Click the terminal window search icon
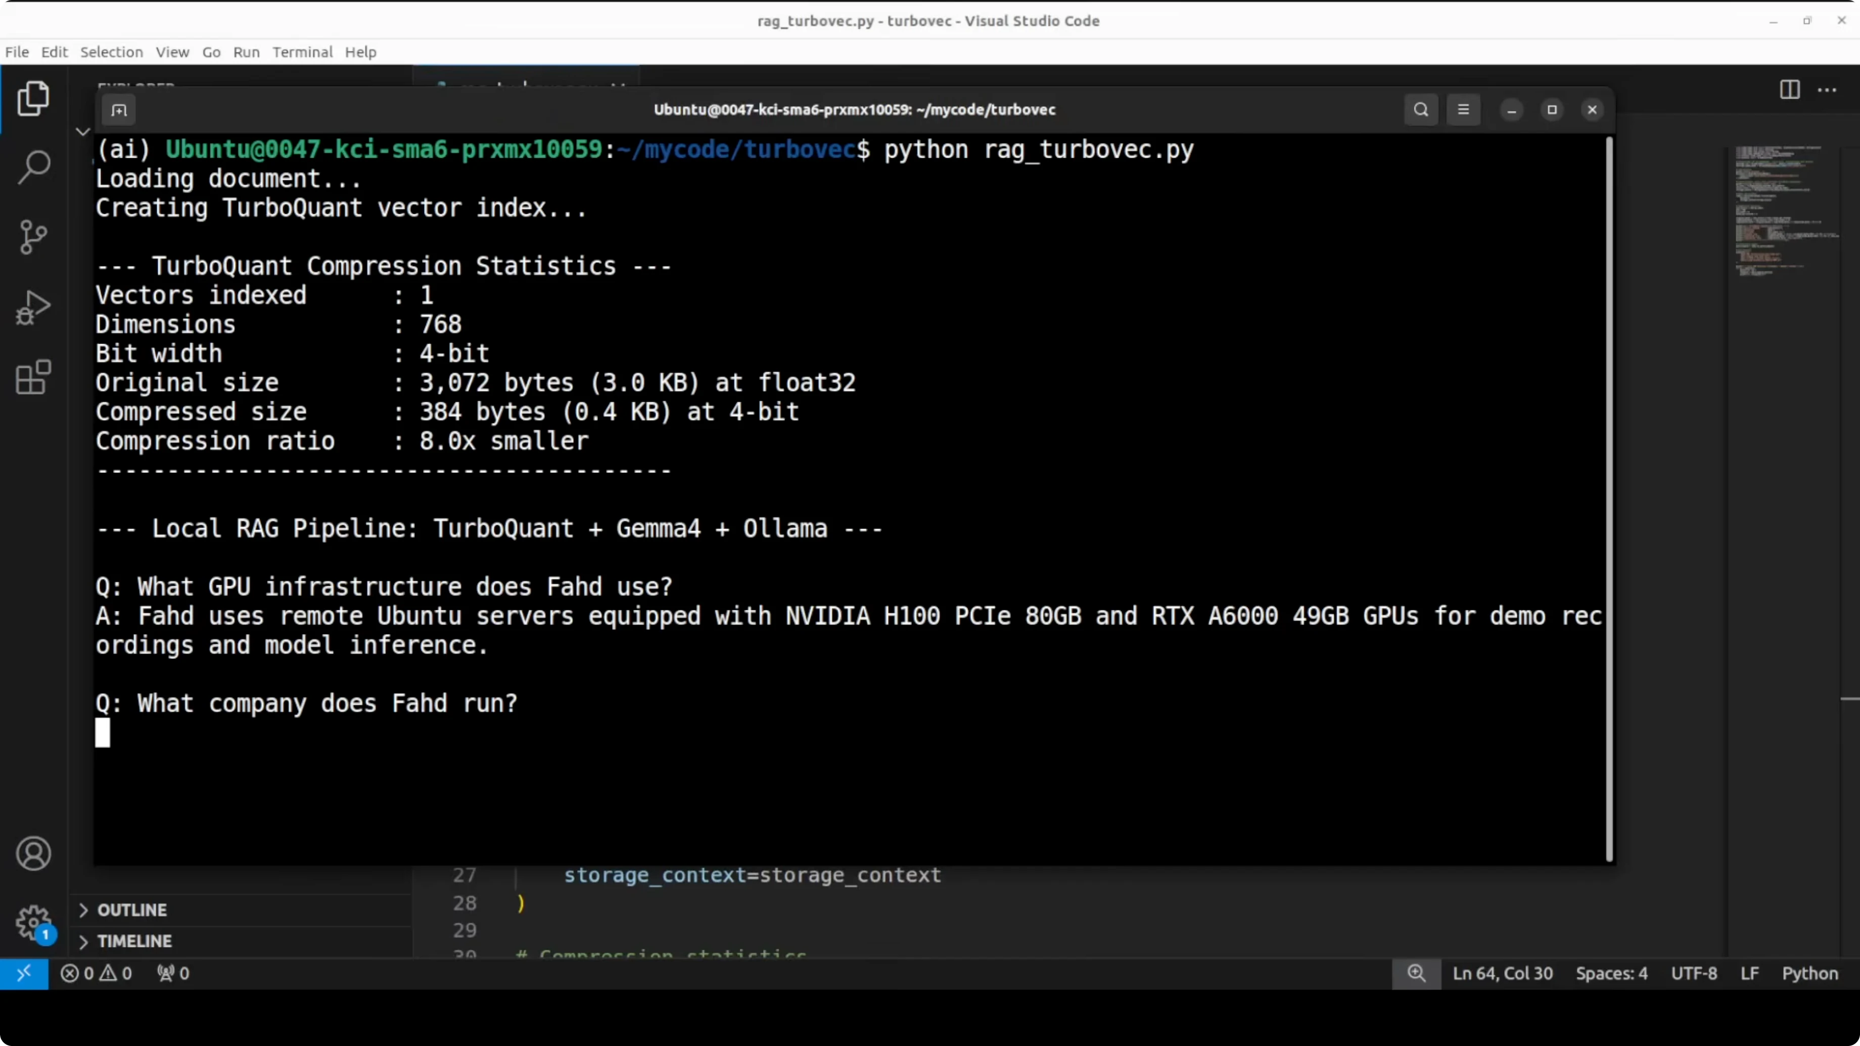The image size is (1860, 1046). 1420,110
